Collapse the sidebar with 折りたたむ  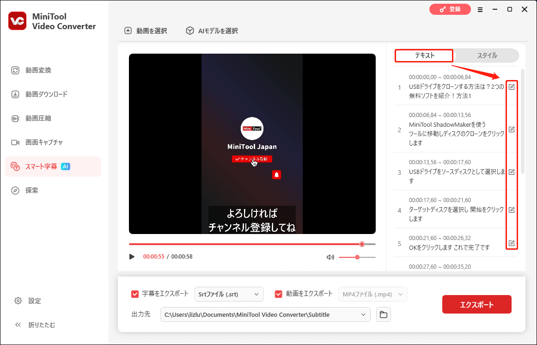click(35, 325)
